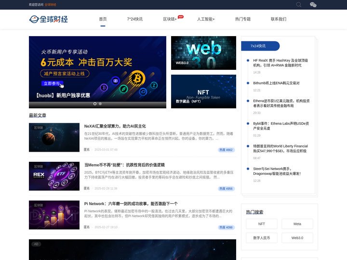Open the 数字藏品 (NFT) topic tile
347x260 pixels.
[x=203, y=91]
